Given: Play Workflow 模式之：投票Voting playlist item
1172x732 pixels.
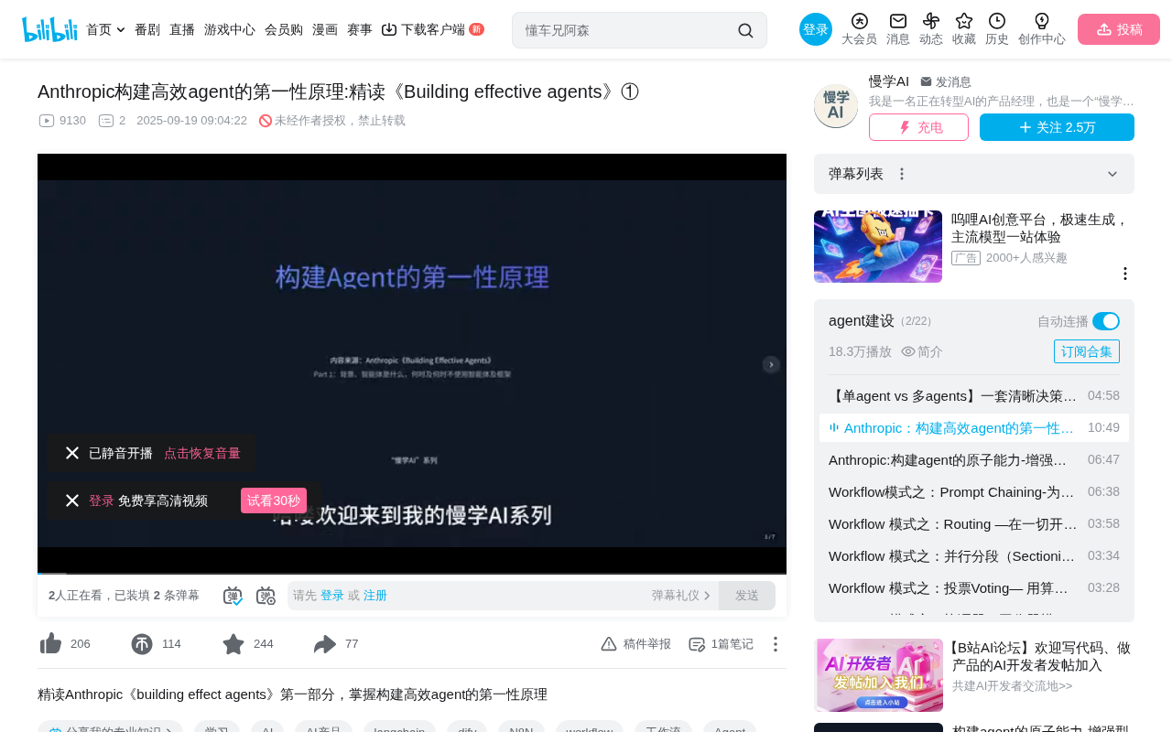Looking at the screenshot, I should 974,588.
